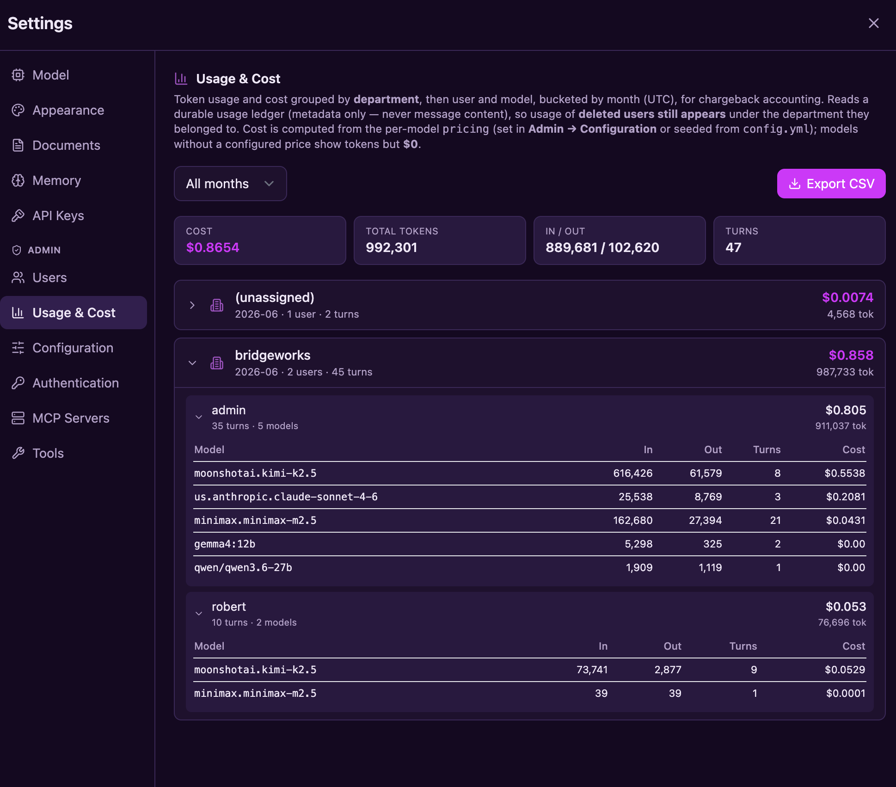Viewport: 896px width, 787px height.
Task: Click the us.anthropic.claude-sonnet-4-6 model row
Action: point(529,497)
